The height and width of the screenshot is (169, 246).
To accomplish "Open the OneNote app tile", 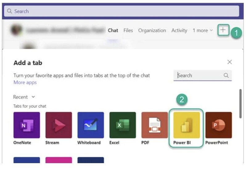I will click(27, 125).
